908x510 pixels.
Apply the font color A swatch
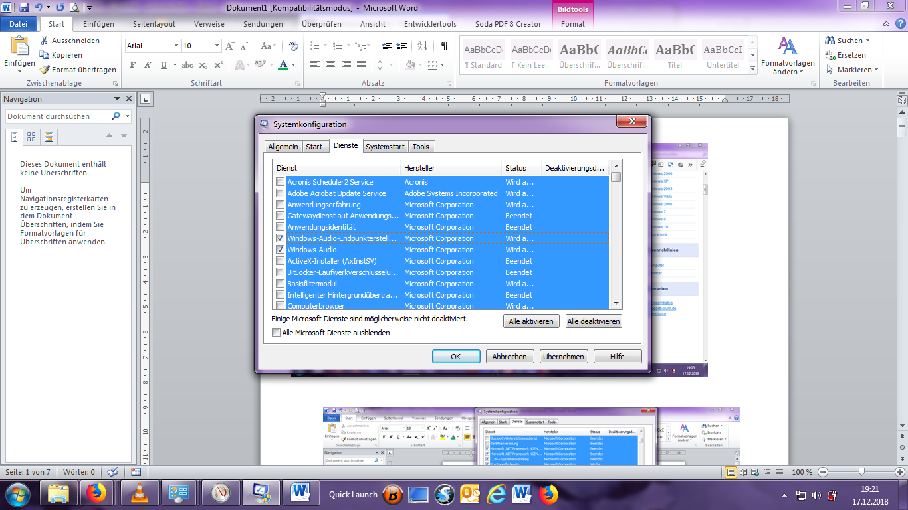tap(284, 65)
